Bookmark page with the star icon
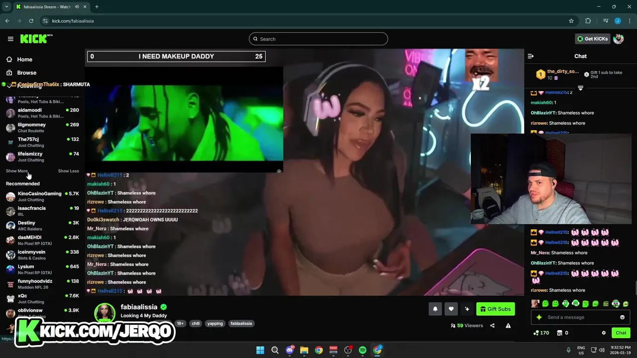The width and height of the screenshot is (637, 358). point(571,21)
